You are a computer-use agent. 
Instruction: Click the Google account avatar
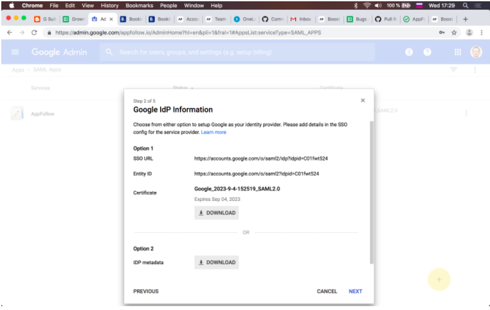pos(476,52)
